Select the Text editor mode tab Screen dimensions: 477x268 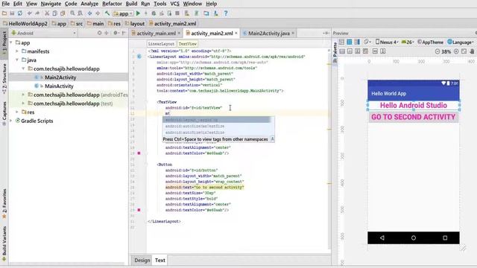pyautogui.click(x=159, y=260)
